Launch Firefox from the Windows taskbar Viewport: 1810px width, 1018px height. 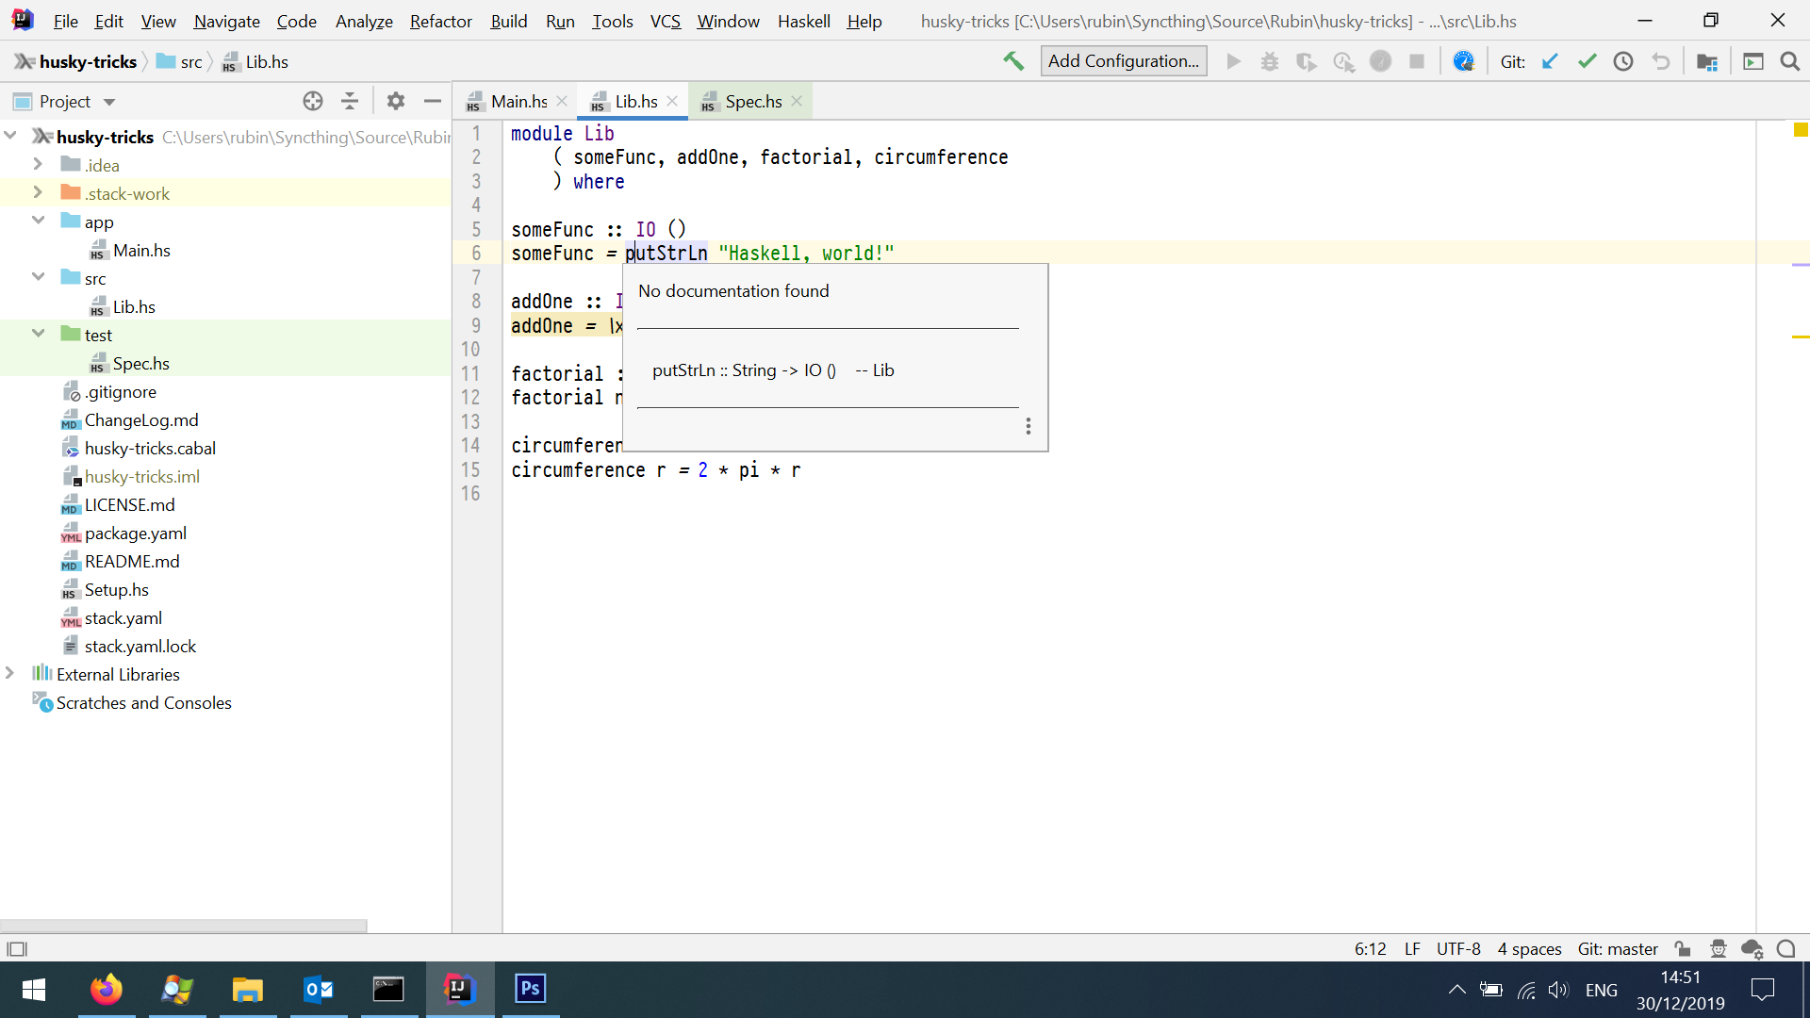106,990
